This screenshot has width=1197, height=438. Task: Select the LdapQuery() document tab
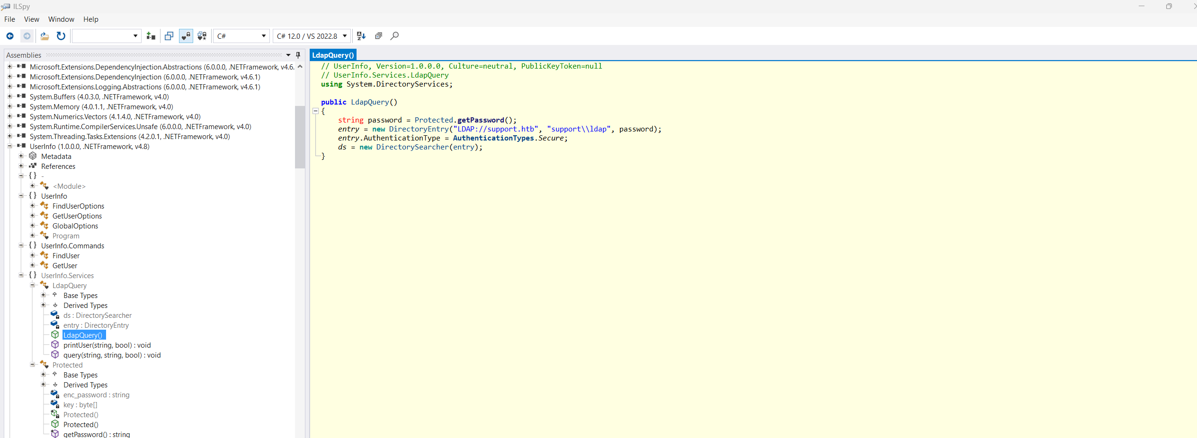[333, 55]
